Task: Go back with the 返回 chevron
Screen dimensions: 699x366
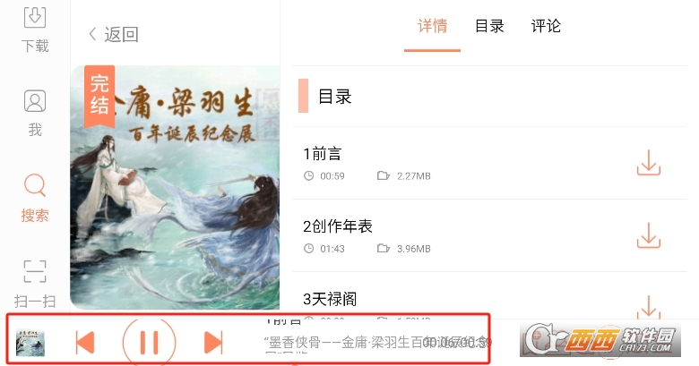Action: click(x=114, y=34)
